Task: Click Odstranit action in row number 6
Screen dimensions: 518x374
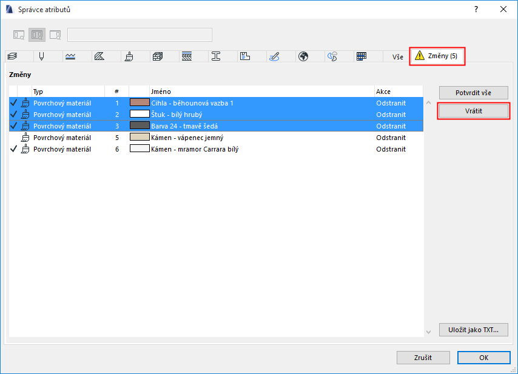Action: [x=391, y=149]
